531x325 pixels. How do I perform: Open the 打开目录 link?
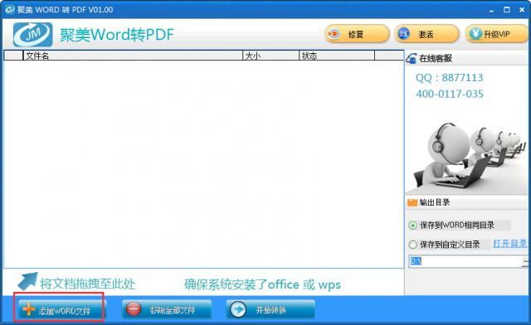pos(510,244)
